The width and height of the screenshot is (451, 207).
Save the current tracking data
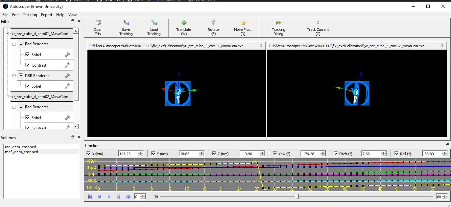[126, 28]
